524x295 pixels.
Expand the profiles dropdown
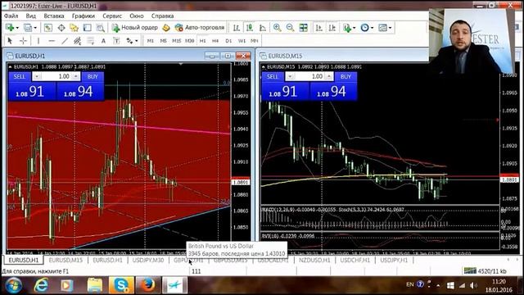35,28
